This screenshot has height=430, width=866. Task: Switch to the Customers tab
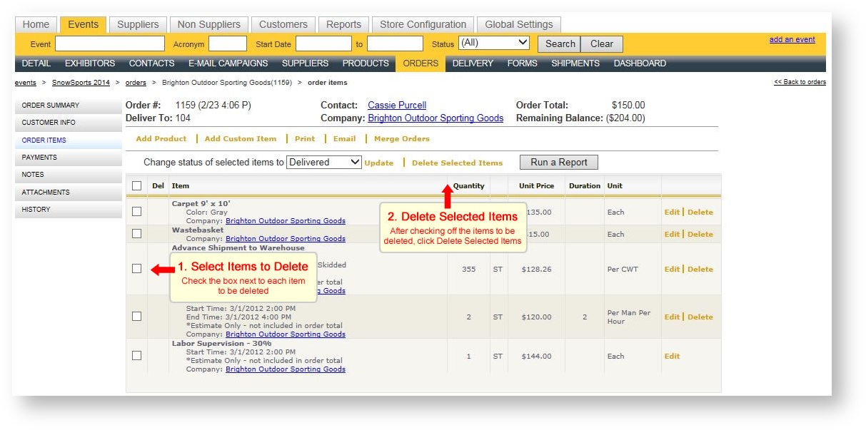(283, 24)
